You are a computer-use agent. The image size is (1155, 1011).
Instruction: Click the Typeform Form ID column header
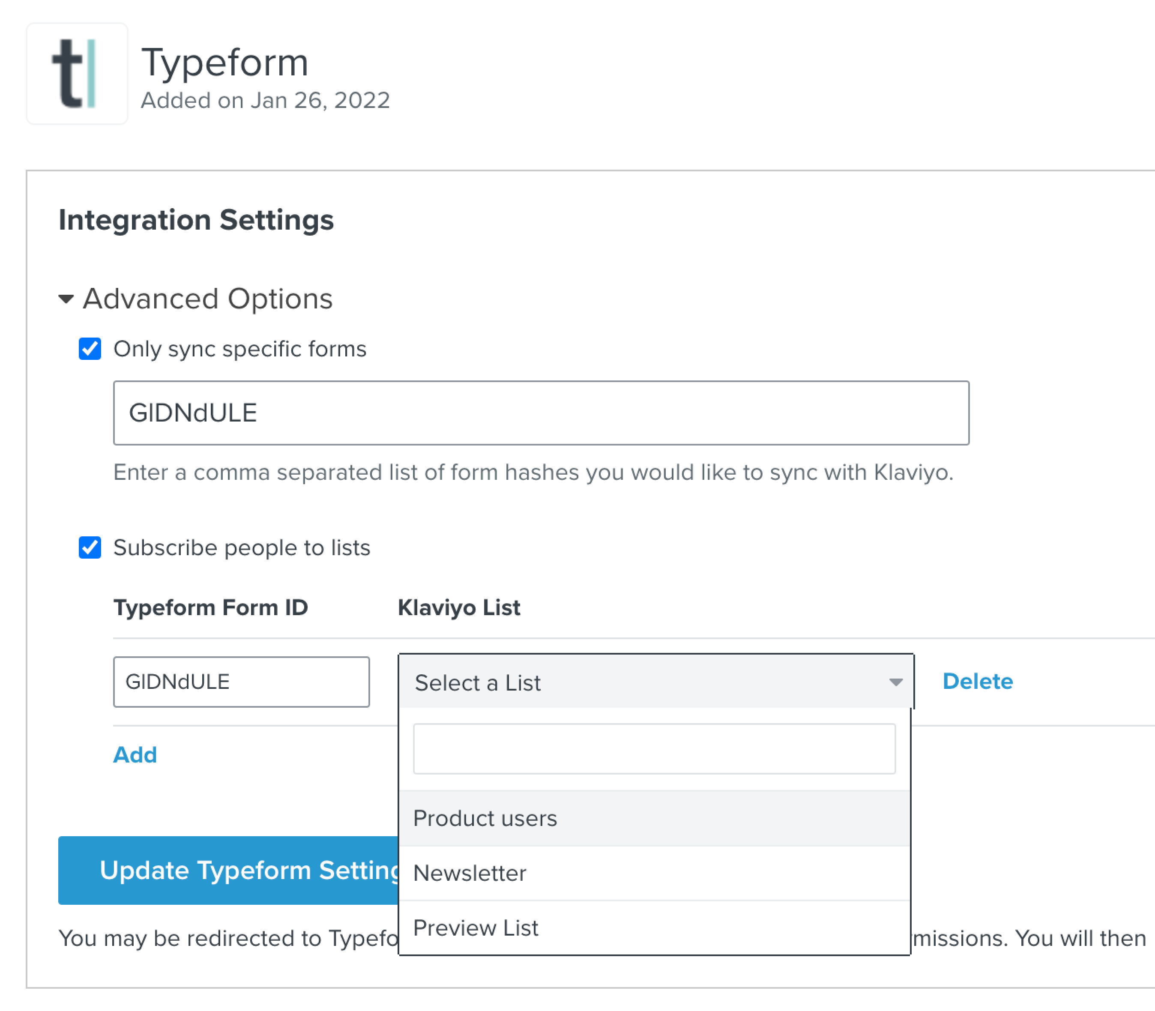[x=210, y=607]
